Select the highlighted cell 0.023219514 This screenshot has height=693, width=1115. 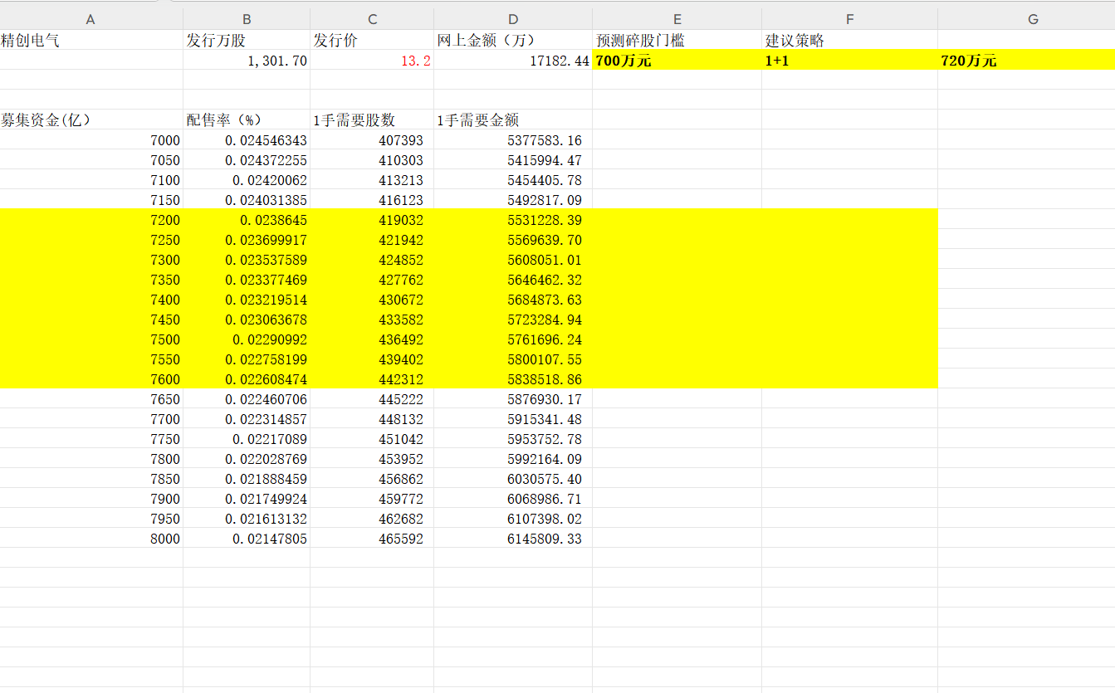[247, 299]
